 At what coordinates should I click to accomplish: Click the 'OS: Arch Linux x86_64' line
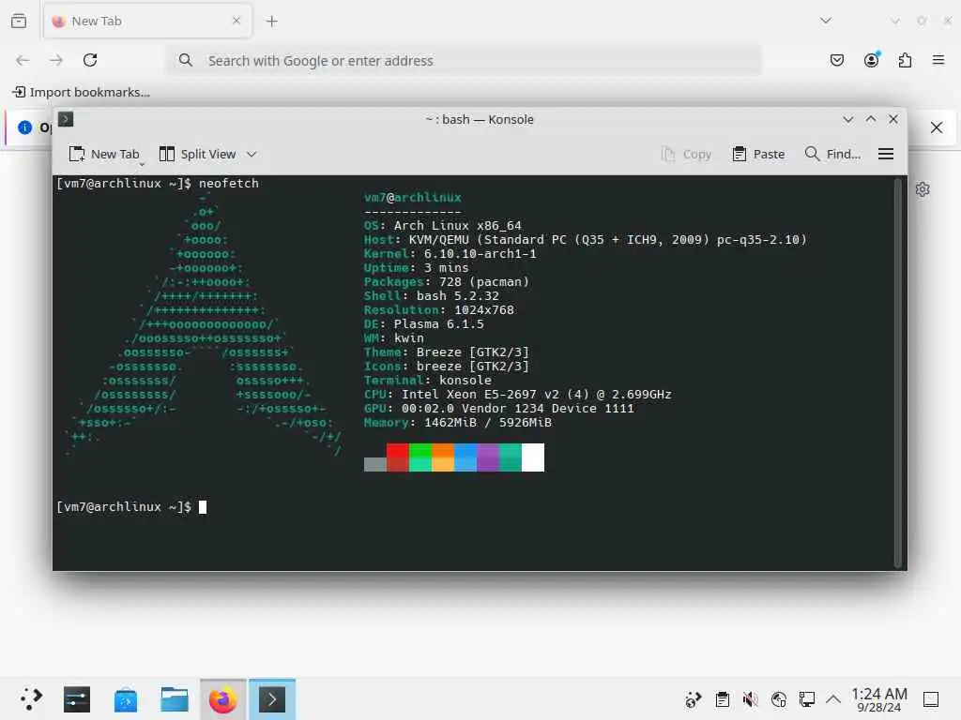click(x=443, y=225)
